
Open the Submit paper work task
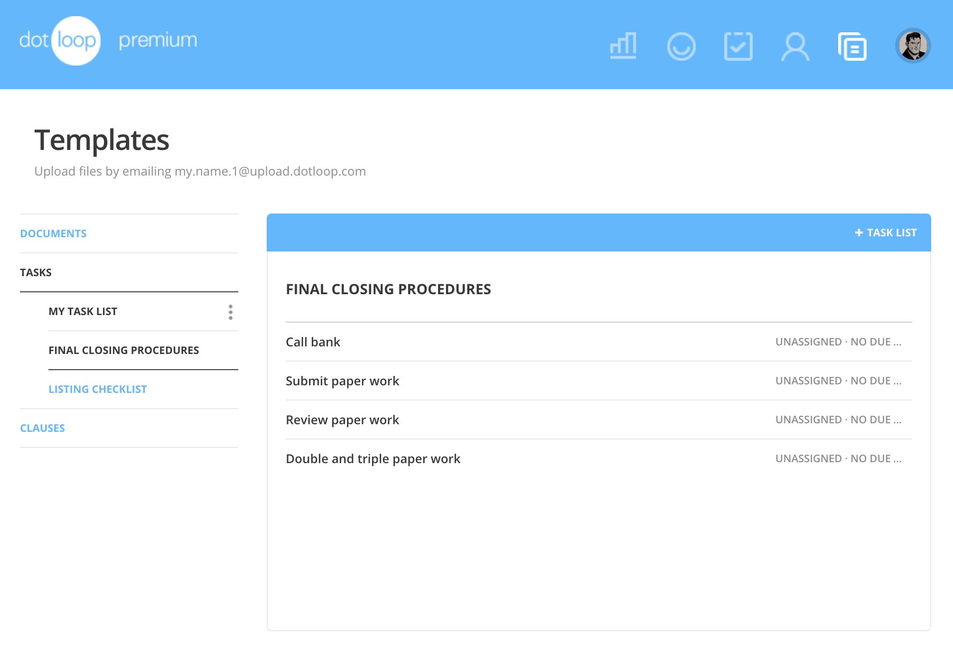(x=342, y=381)
